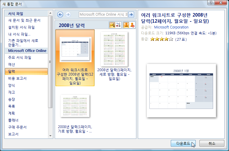Click the category list scrollbar thumb
Screen dimensions: 229x151
pyautogui.click(x=50, y=62)
